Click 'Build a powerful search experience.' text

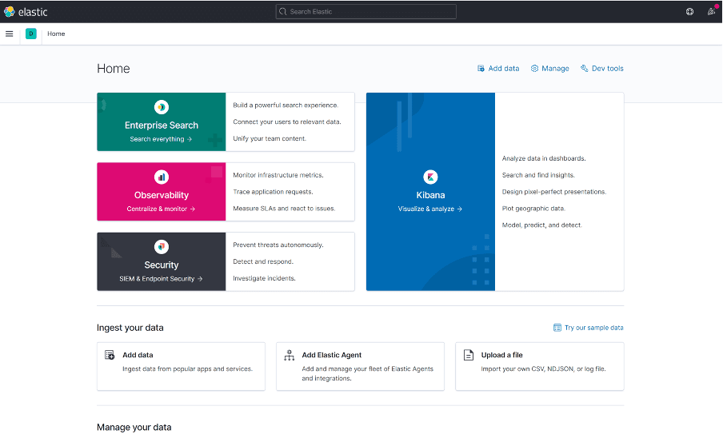point(286,105)
